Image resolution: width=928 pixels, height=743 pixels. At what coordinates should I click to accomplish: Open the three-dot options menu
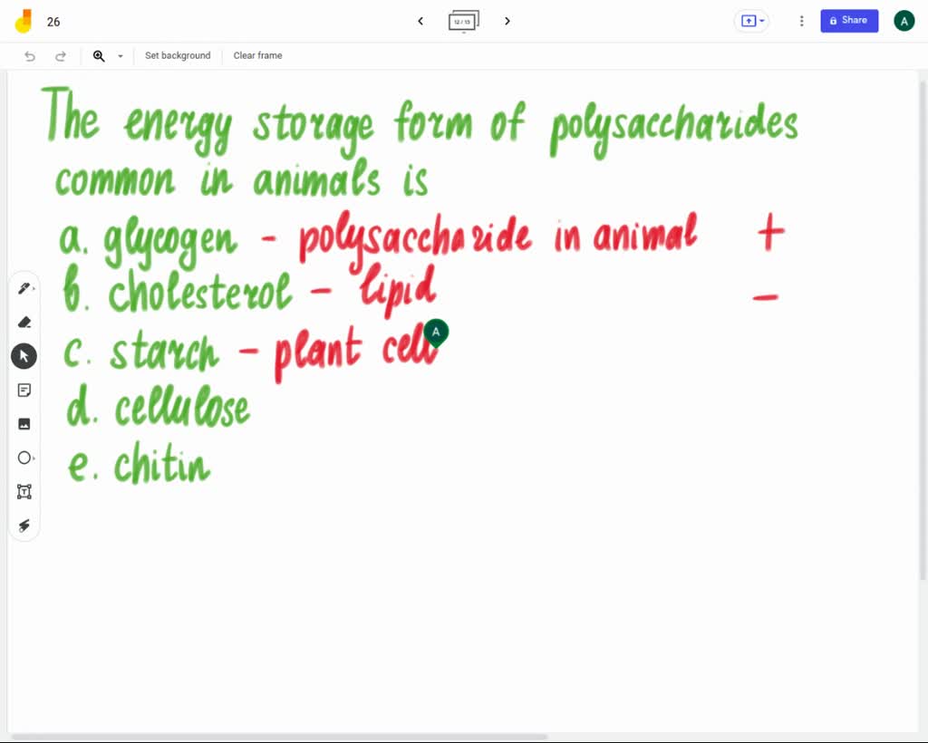pos(801,21)
